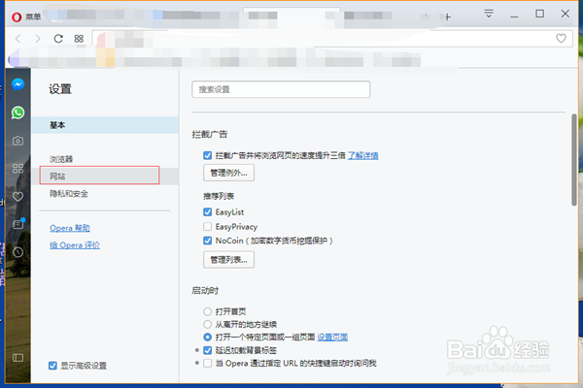Toggle the EasyList checkbox
This screenshot has height=388, width=583.
[208, 212]
